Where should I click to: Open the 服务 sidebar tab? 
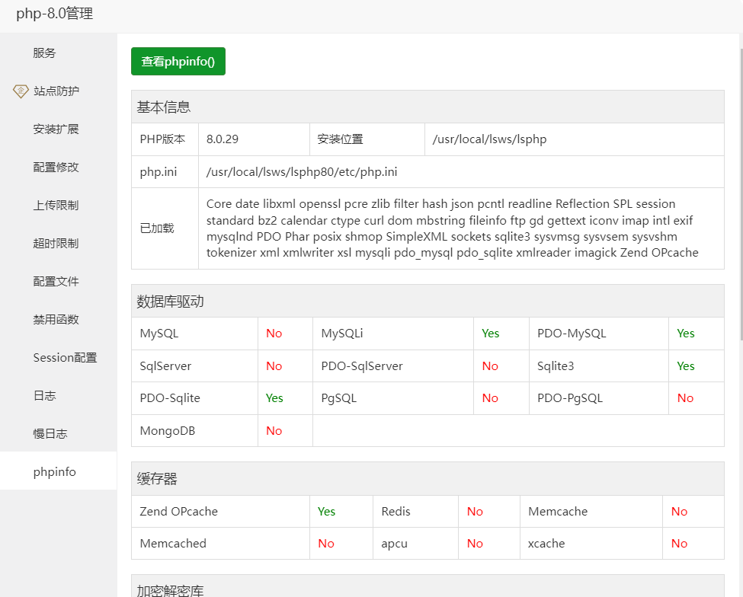click(44, 53)
